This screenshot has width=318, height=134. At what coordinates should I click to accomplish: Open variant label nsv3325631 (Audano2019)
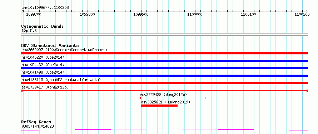click(165, 102)
